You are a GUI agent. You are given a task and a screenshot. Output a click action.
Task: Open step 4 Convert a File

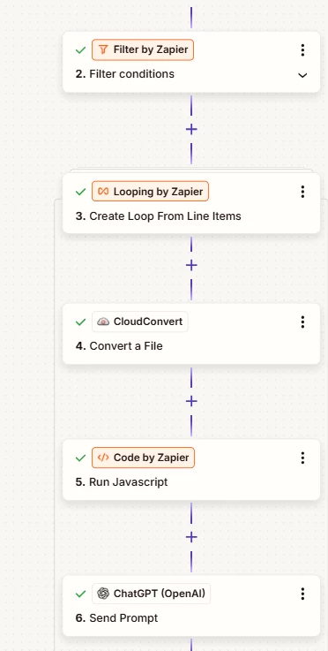coord(119,346)
